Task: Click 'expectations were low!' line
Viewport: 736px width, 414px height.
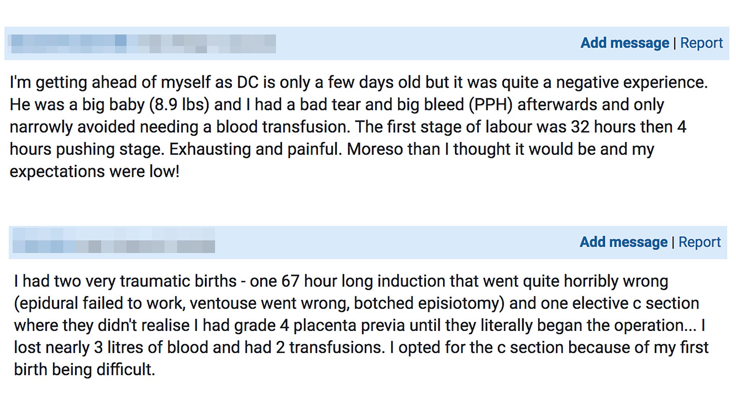Action: [x=94, y=171]
